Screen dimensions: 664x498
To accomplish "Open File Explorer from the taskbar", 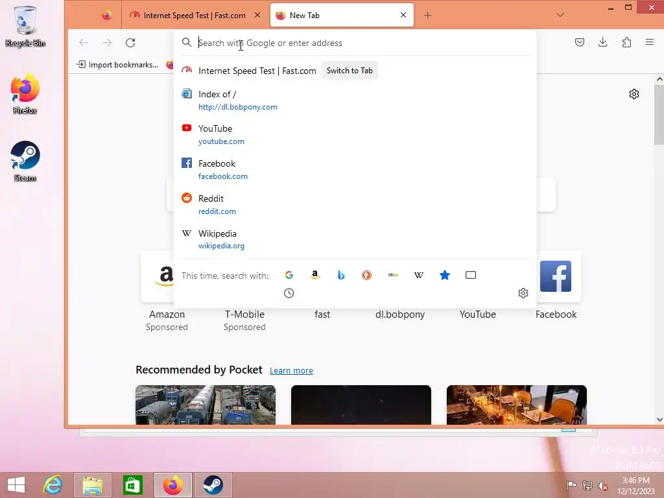I will (92, 485).
